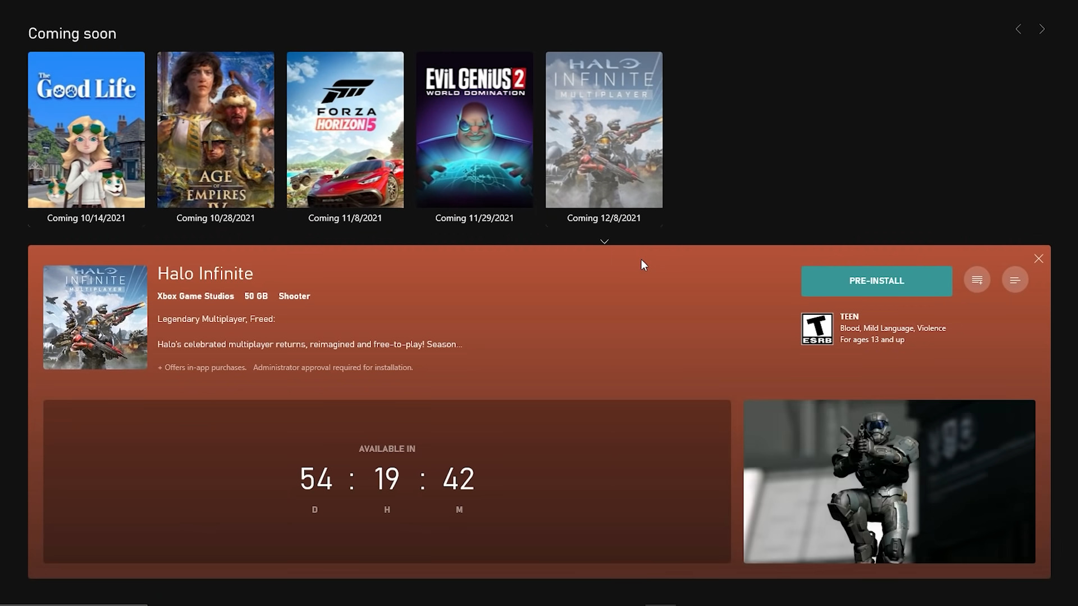Navigate back with the left carousel arrow
This screenshot has width=1078, height=606.
pos(1018,29)
